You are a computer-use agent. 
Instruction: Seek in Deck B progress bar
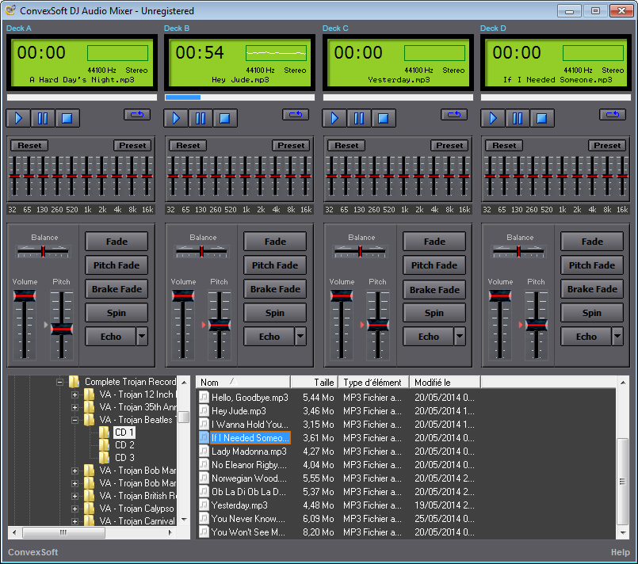point(239,97)
